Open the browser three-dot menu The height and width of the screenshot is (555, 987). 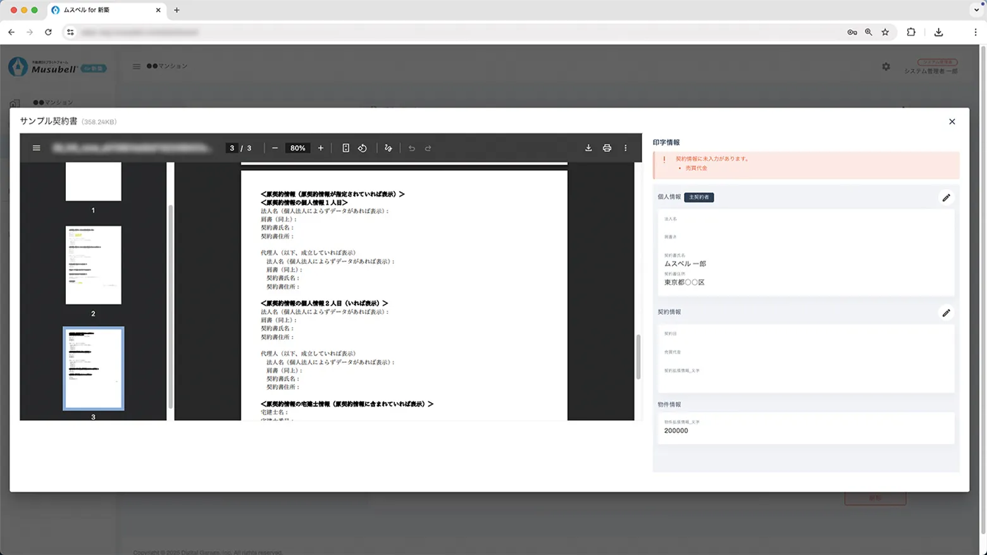976,32
